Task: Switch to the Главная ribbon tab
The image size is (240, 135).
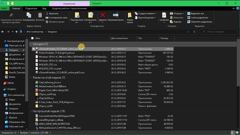Action: click(x=16, y=8)
